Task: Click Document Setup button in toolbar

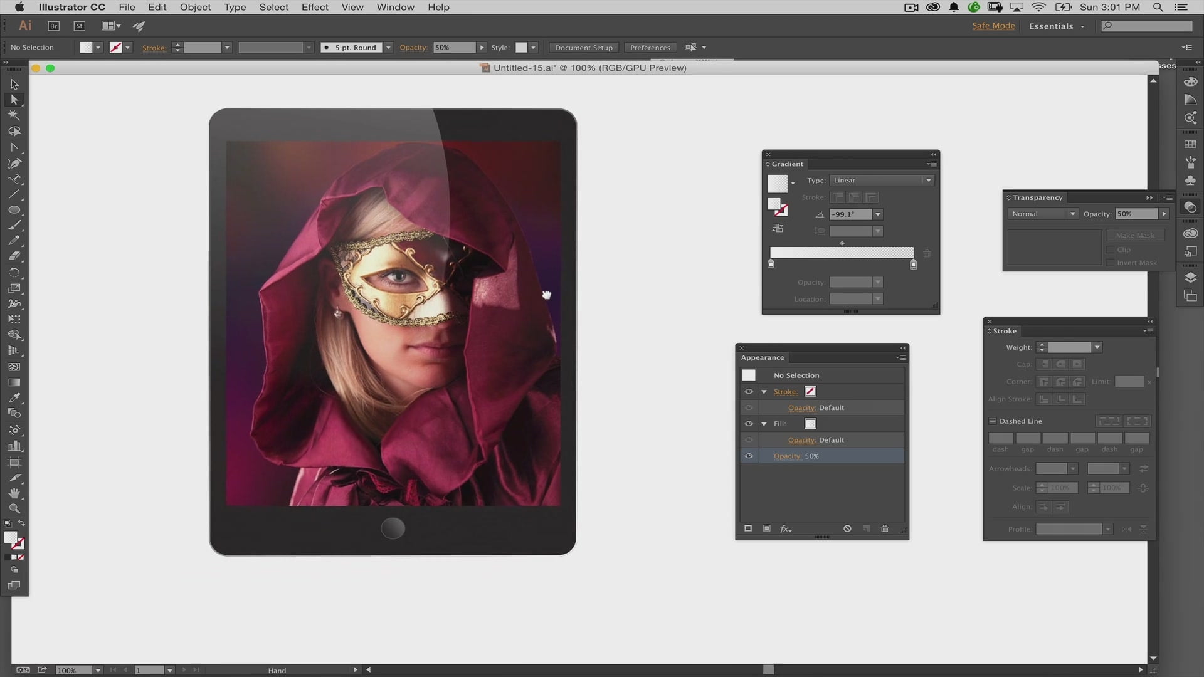Action: [584, 47]
